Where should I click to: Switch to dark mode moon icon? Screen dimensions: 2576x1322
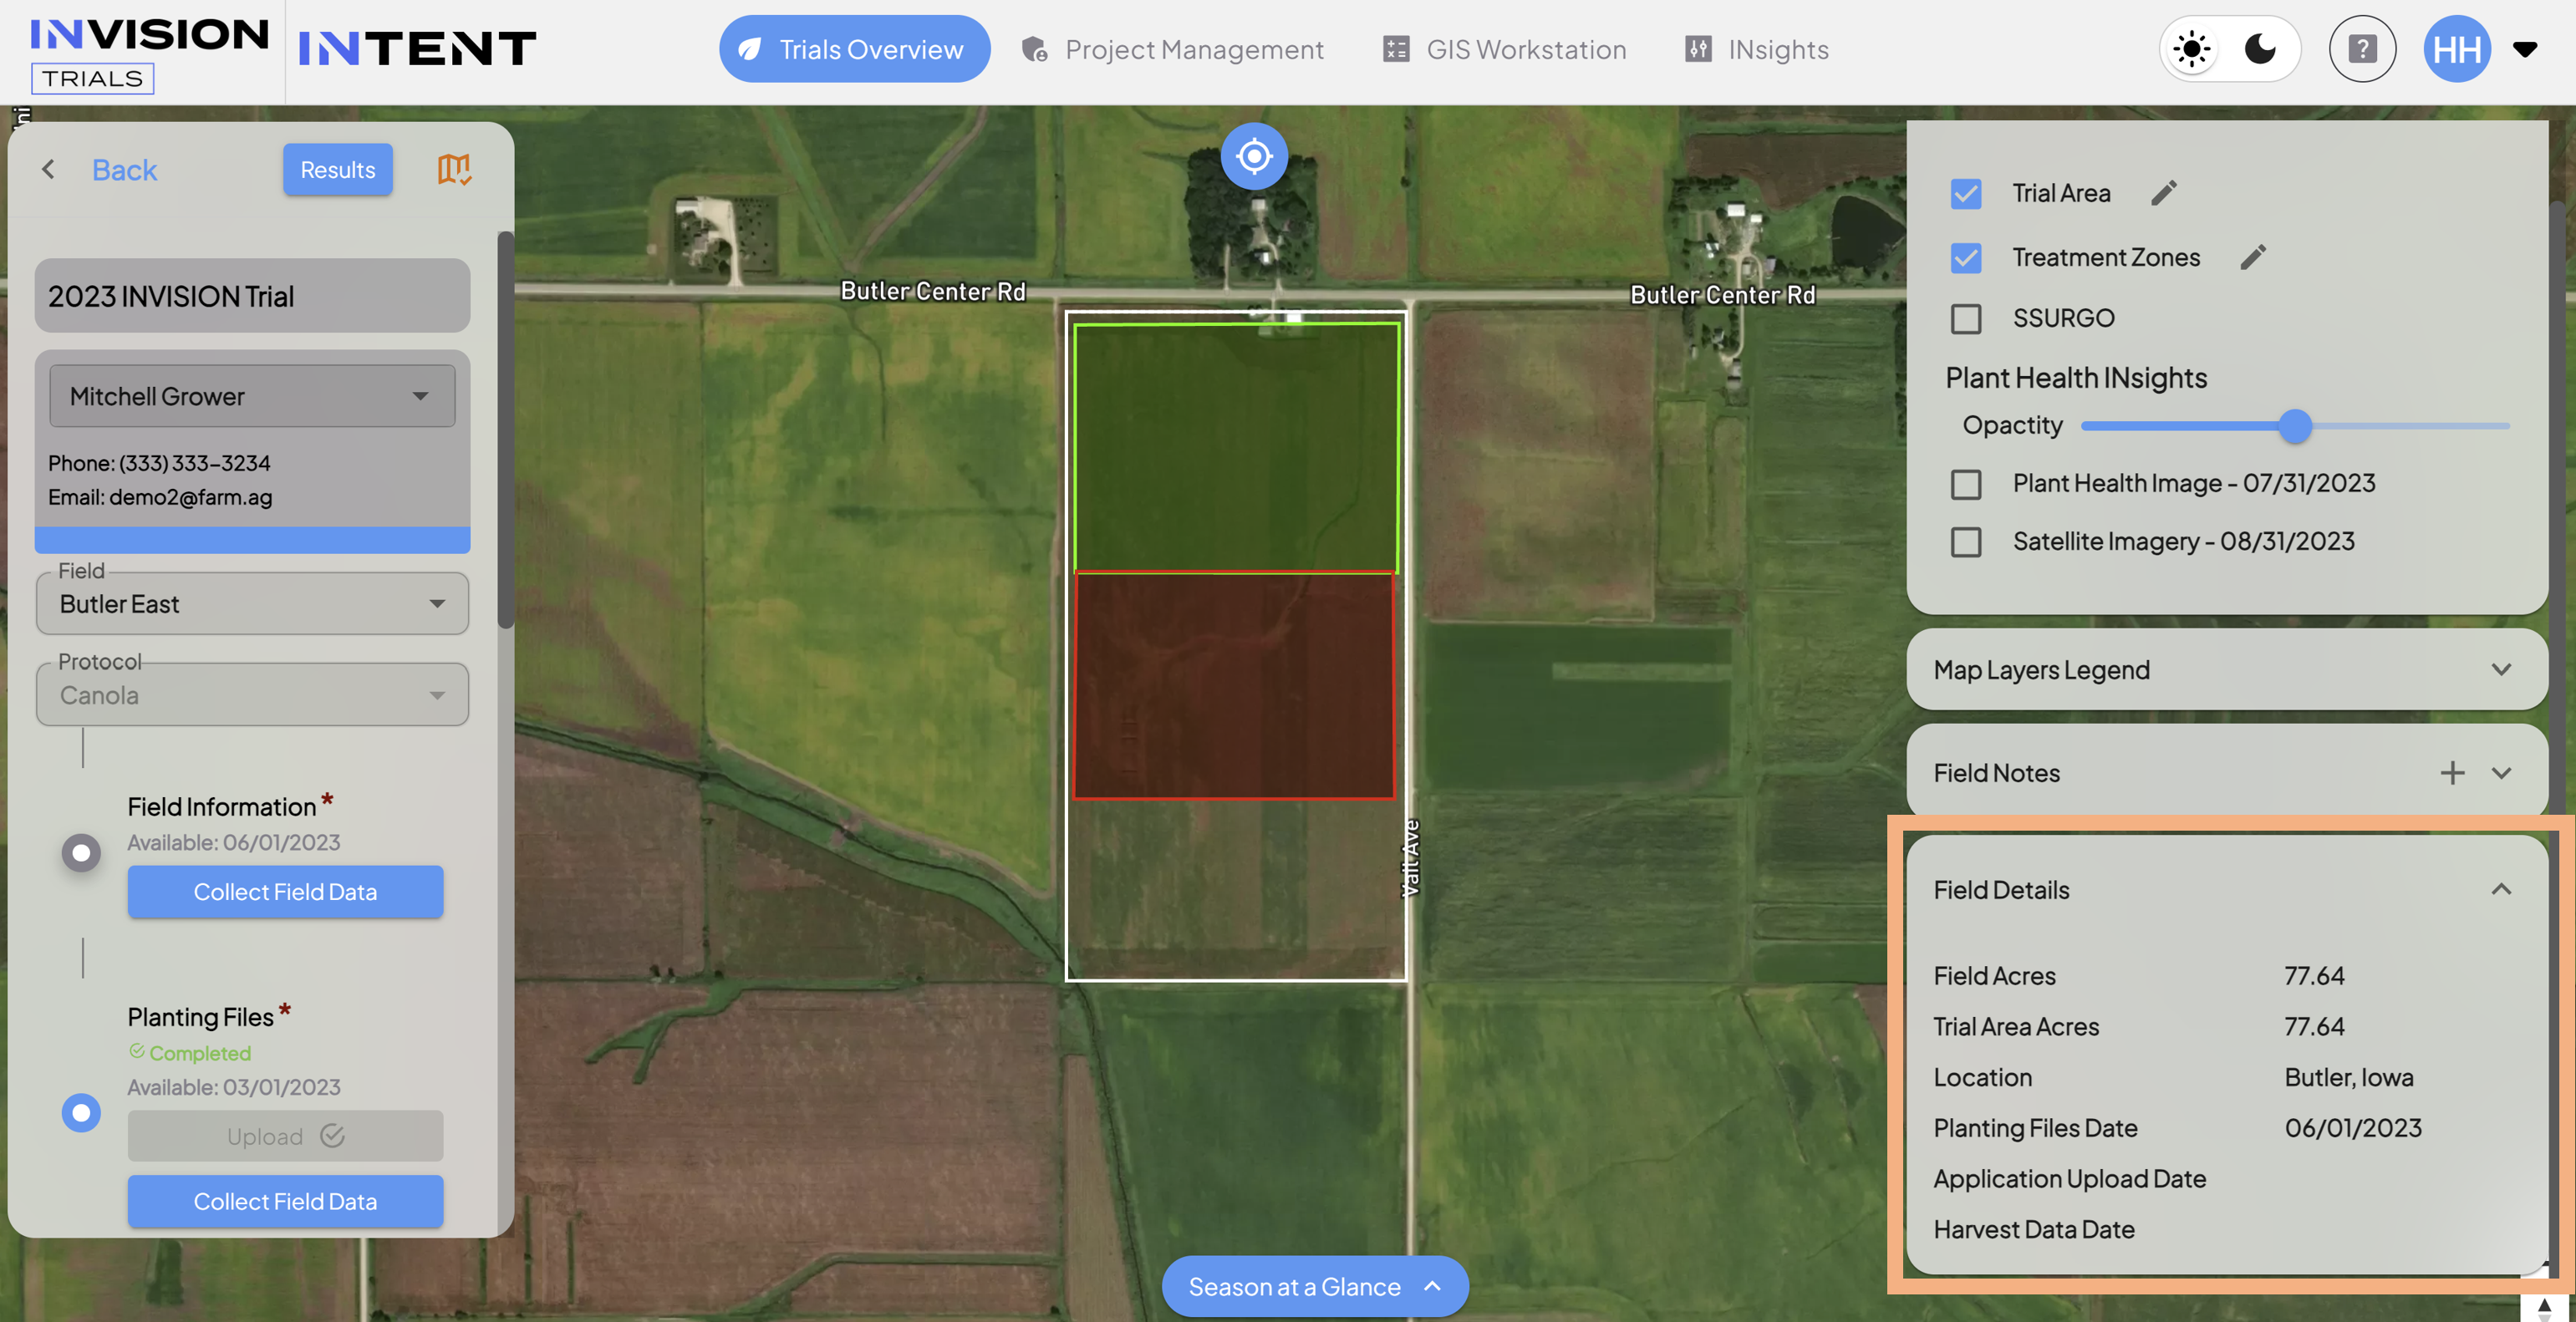2260,49
